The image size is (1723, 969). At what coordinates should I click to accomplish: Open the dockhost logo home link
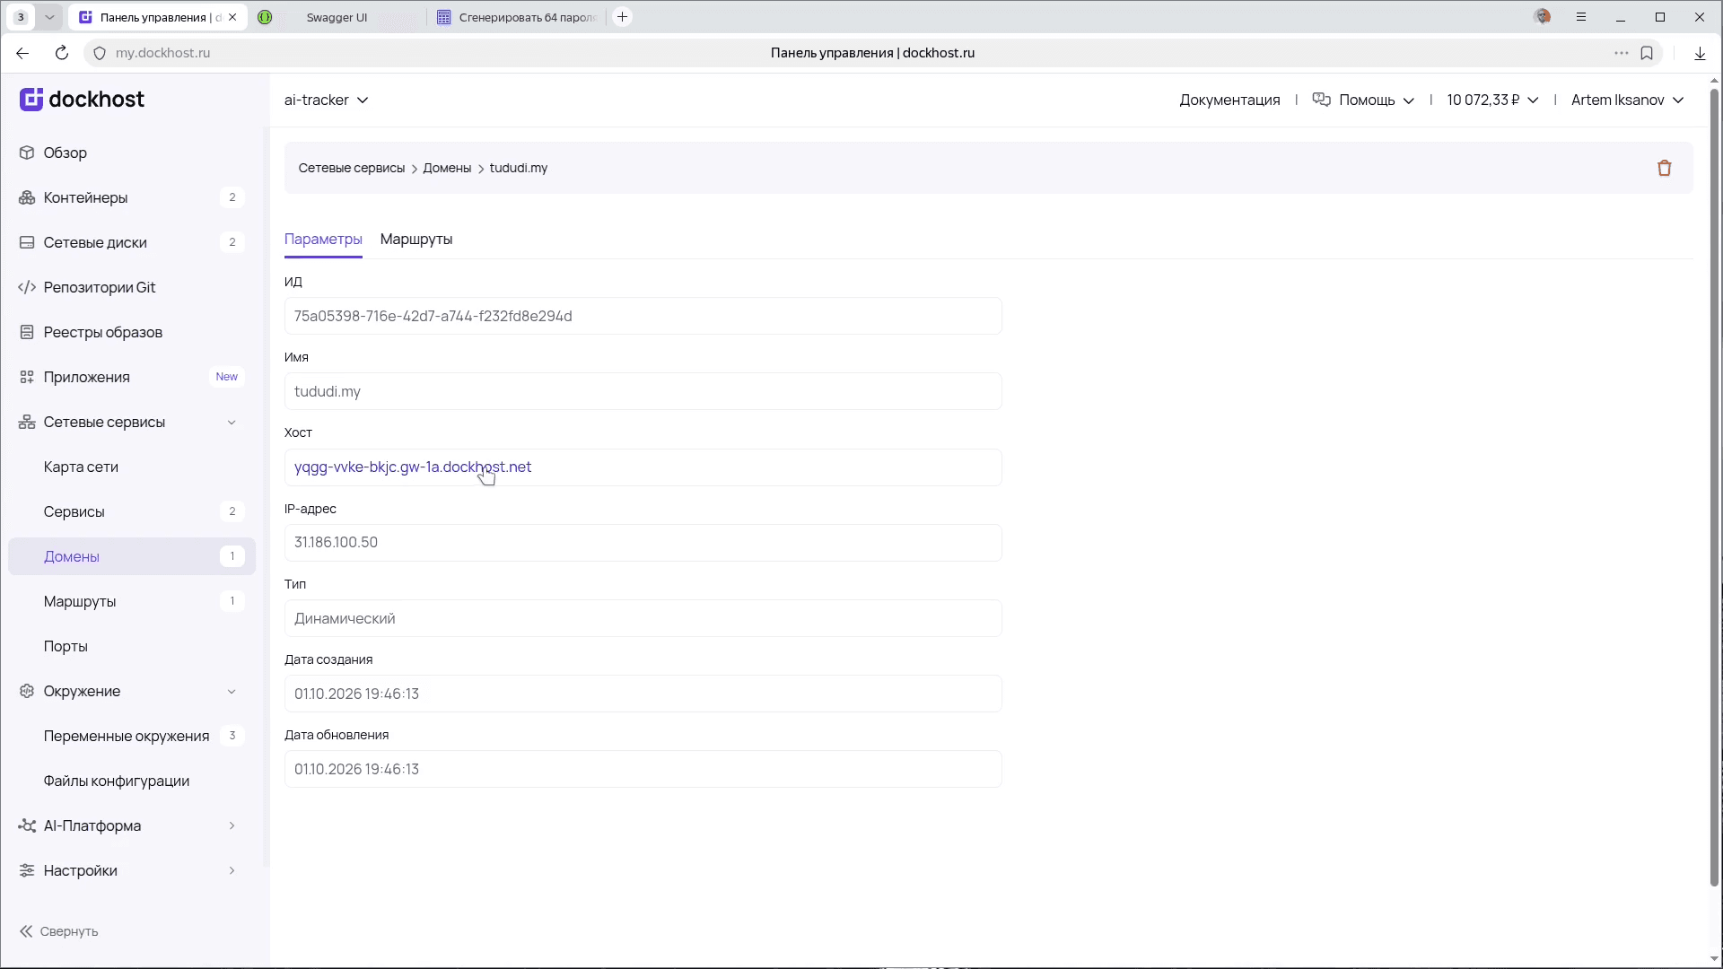tap(82, 100)
